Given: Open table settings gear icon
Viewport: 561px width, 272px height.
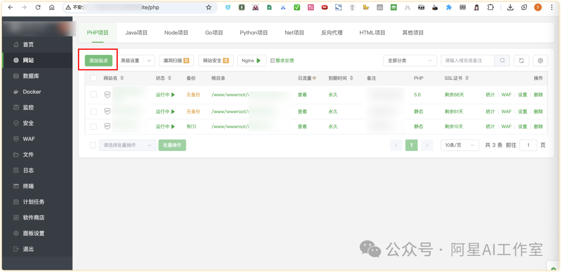Looking at the screenshot, I should click(540, 61).
